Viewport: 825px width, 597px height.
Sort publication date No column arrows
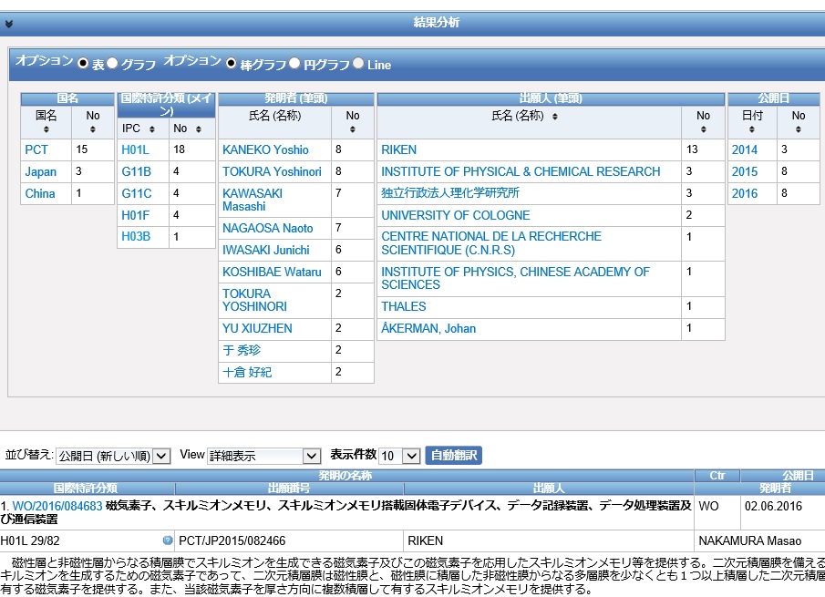(x=799, y=129)
